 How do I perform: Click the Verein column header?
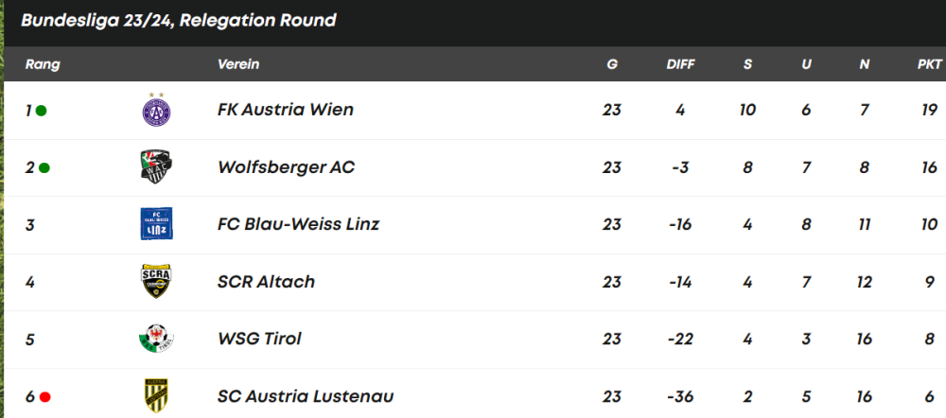point(238,64)
